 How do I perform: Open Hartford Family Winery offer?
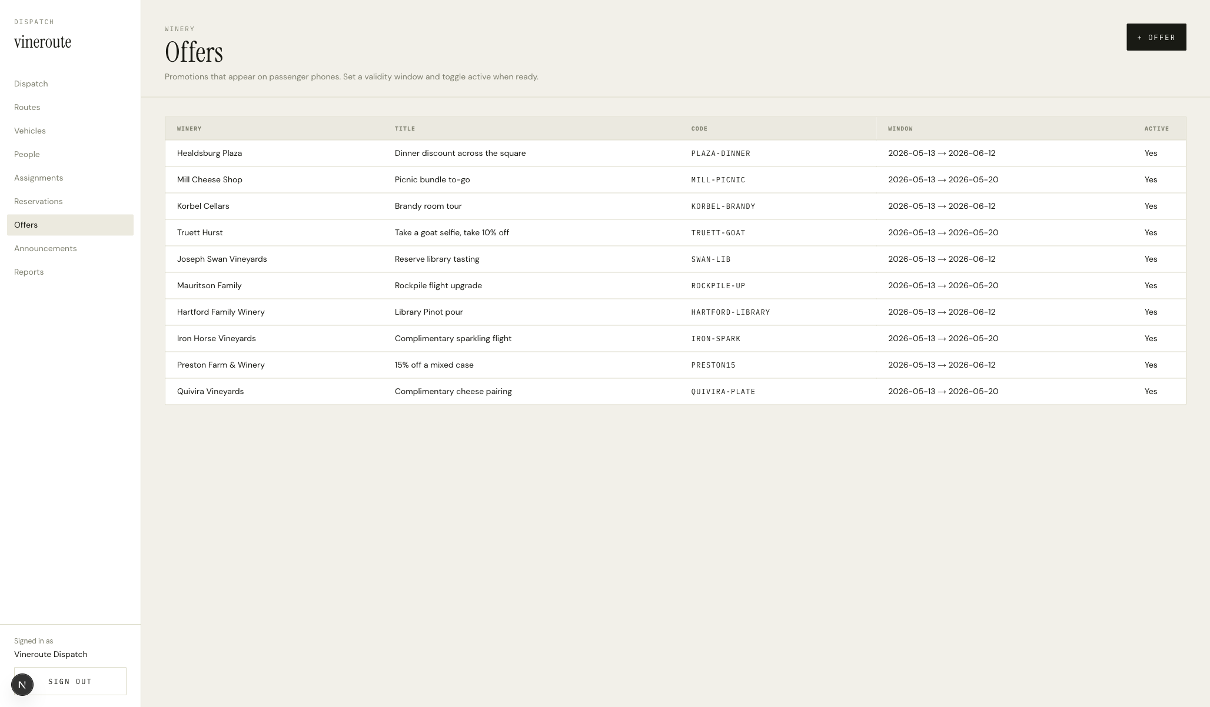[x=675, y=312]
